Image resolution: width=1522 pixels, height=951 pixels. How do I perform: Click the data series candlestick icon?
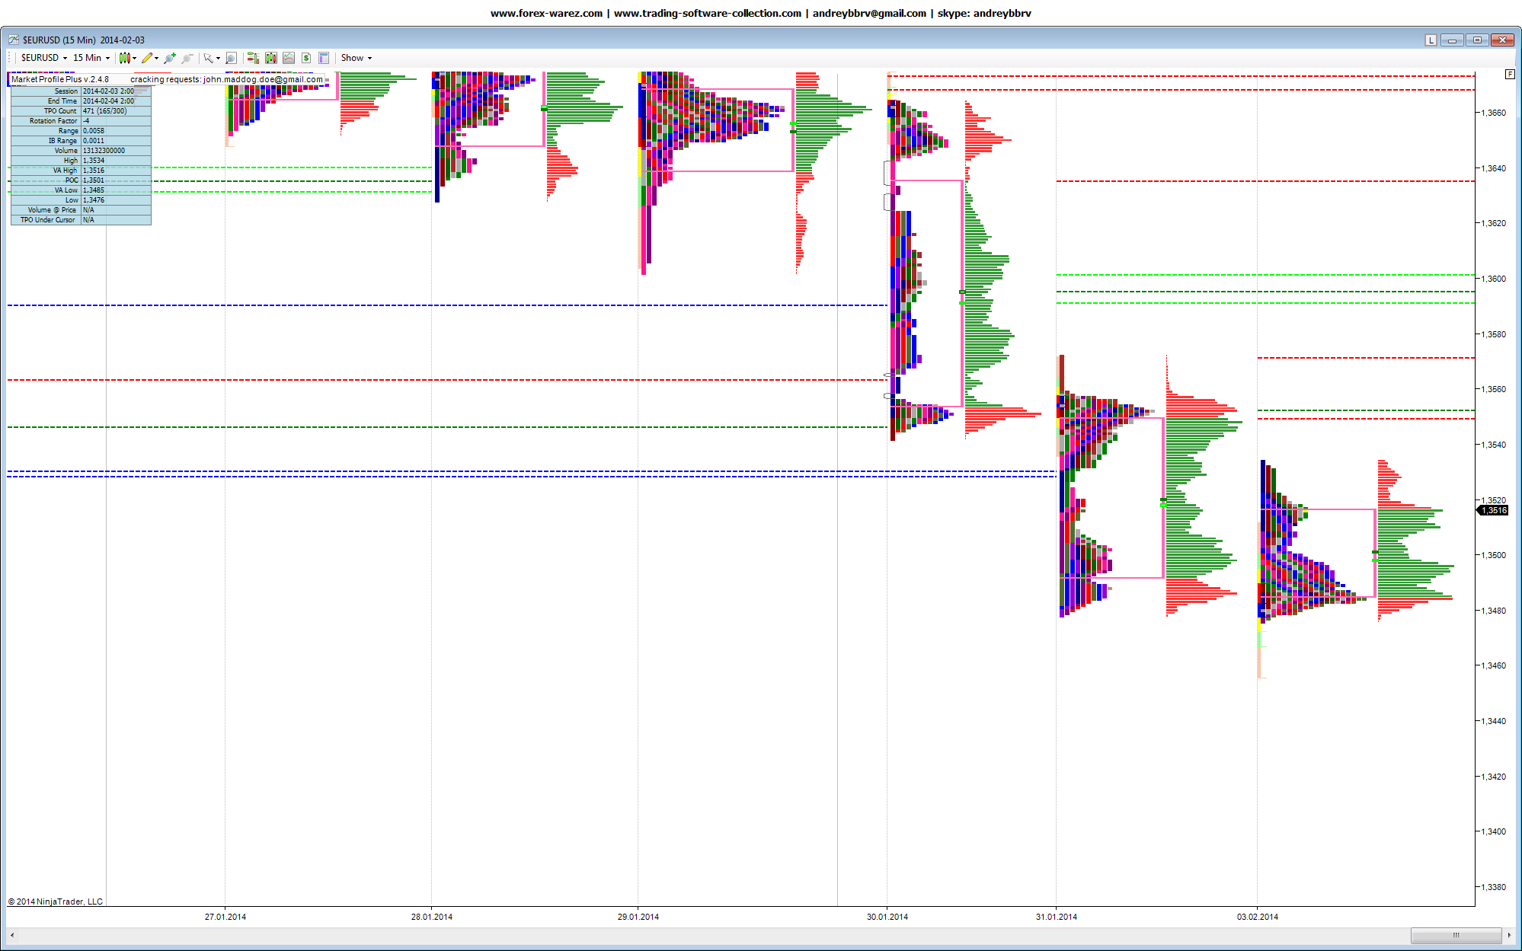click(270, 58)
